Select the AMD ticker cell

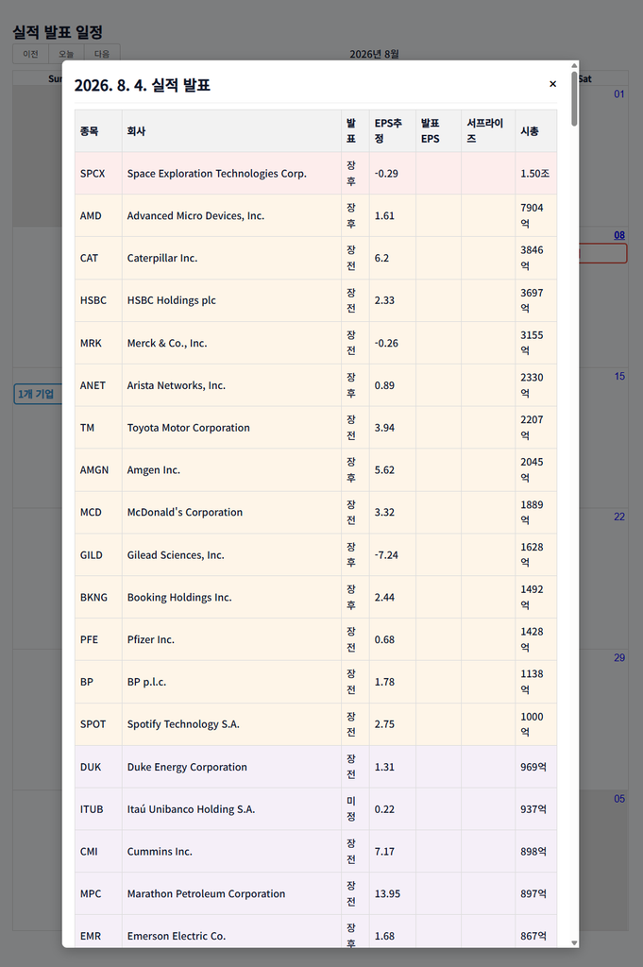coord(98,216)
